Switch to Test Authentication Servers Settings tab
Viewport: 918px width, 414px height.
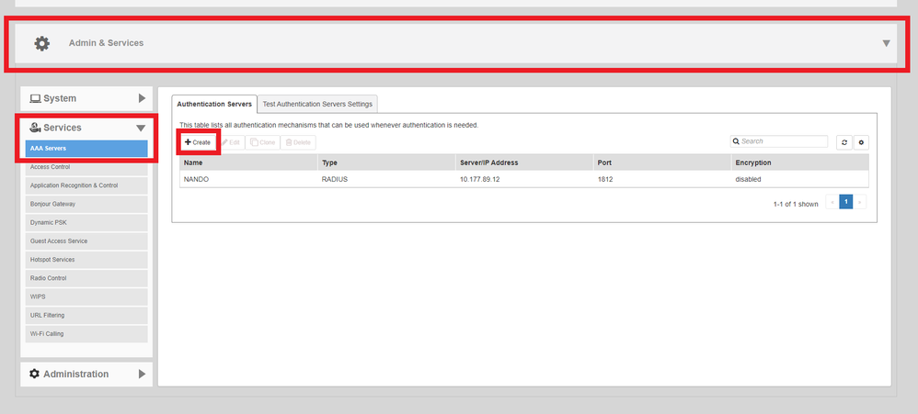point(317,104)
